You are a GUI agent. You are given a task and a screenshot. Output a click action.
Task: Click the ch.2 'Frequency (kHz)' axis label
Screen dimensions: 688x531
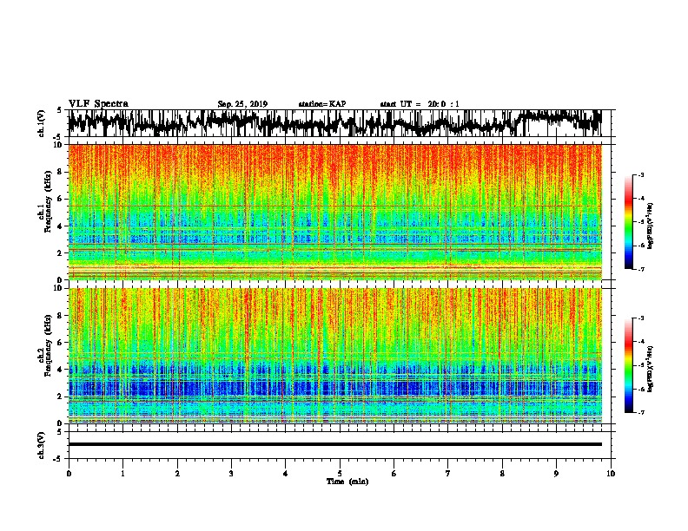coord(48,345)
